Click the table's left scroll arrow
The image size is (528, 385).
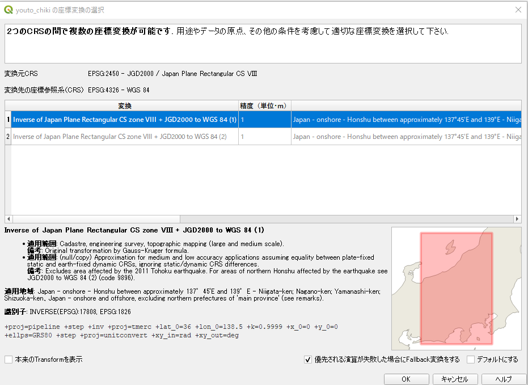(x=8, y=219)
